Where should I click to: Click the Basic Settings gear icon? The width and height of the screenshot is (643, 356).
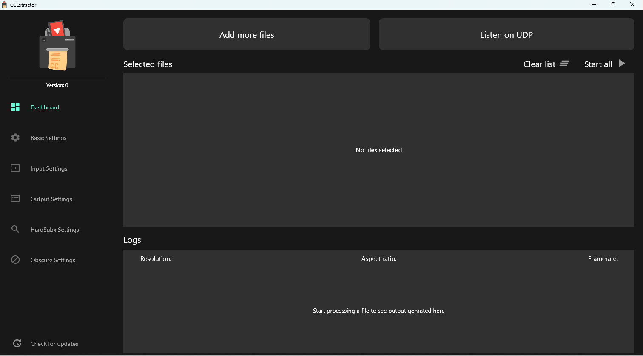pos(15,137)
